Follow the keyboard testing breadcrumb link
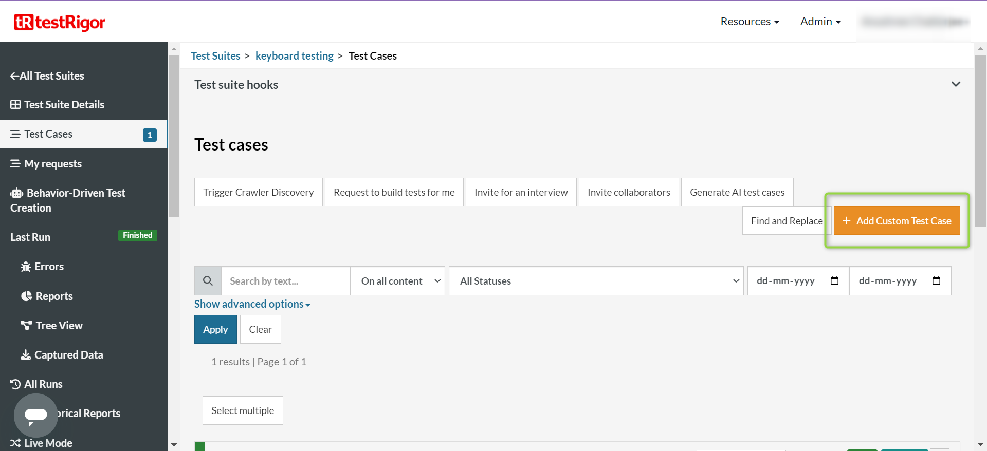This screenshot has width=987, height=451. (294, 56)
